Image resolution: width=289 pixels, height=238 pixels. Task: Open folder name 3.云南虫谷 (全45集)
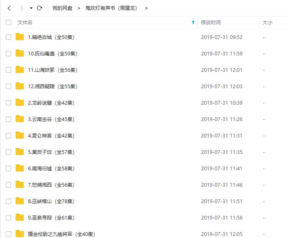click(51, 119)
